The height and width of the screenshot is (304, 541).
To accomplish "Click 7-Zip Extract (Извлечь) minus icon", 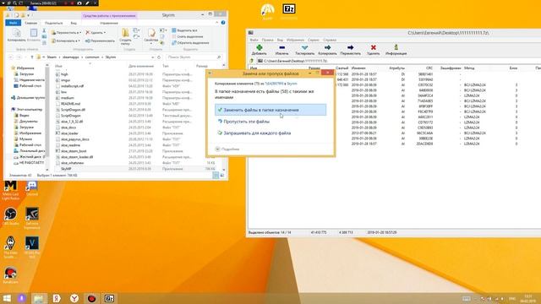I will click(x=281, y=47).
